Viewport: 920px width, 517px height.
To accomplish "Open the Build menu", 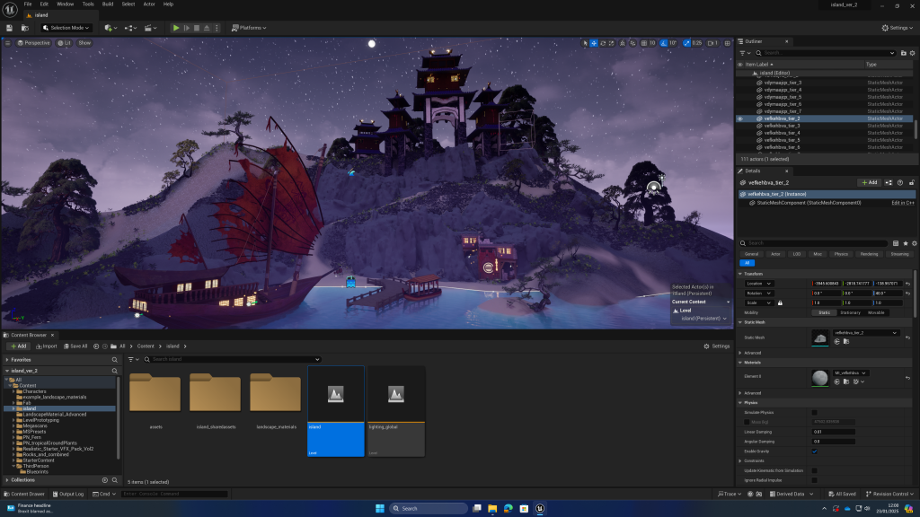I will coord(108,4).
